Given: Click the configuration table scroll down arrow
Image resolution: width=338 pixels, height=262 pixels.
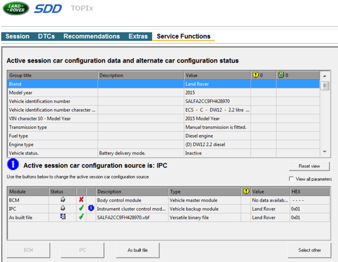Looking at the screenshot, I should point(324,152).
